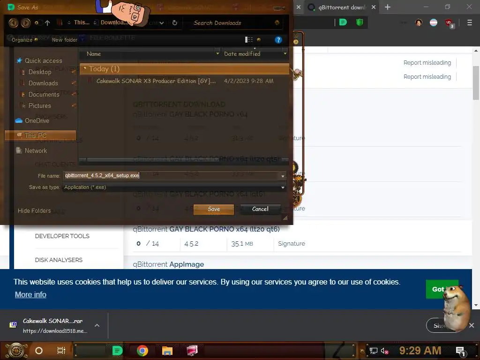Open the x64 (lt20 qt6) download link
This screenshot has height=360, width=480.
(206, 229)
